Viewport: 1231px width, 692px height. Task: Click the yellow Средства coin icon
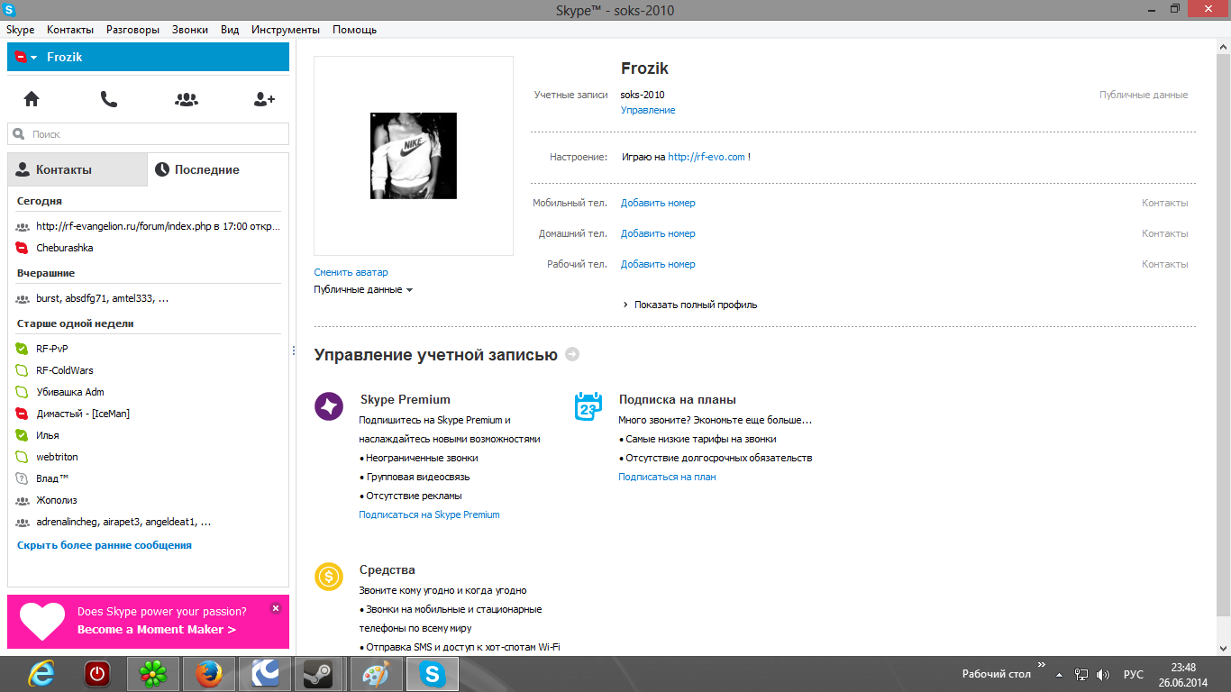click(329, 577)
